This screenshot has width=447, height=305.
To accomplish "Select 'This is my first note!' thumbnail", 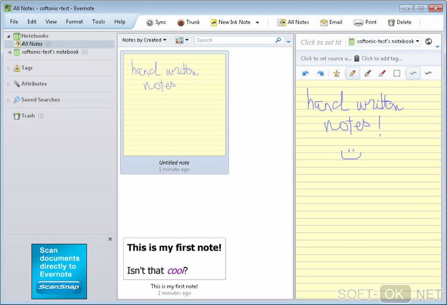I will 174,259.
